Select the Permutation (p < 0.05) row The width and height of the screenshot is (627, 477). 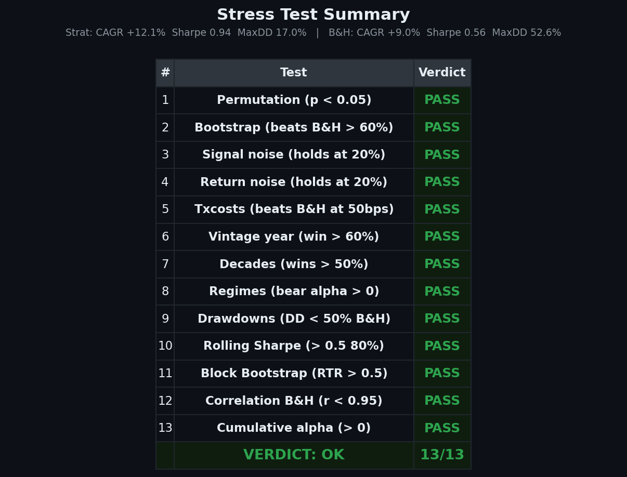pyautogui.click(x=294, y=100)
